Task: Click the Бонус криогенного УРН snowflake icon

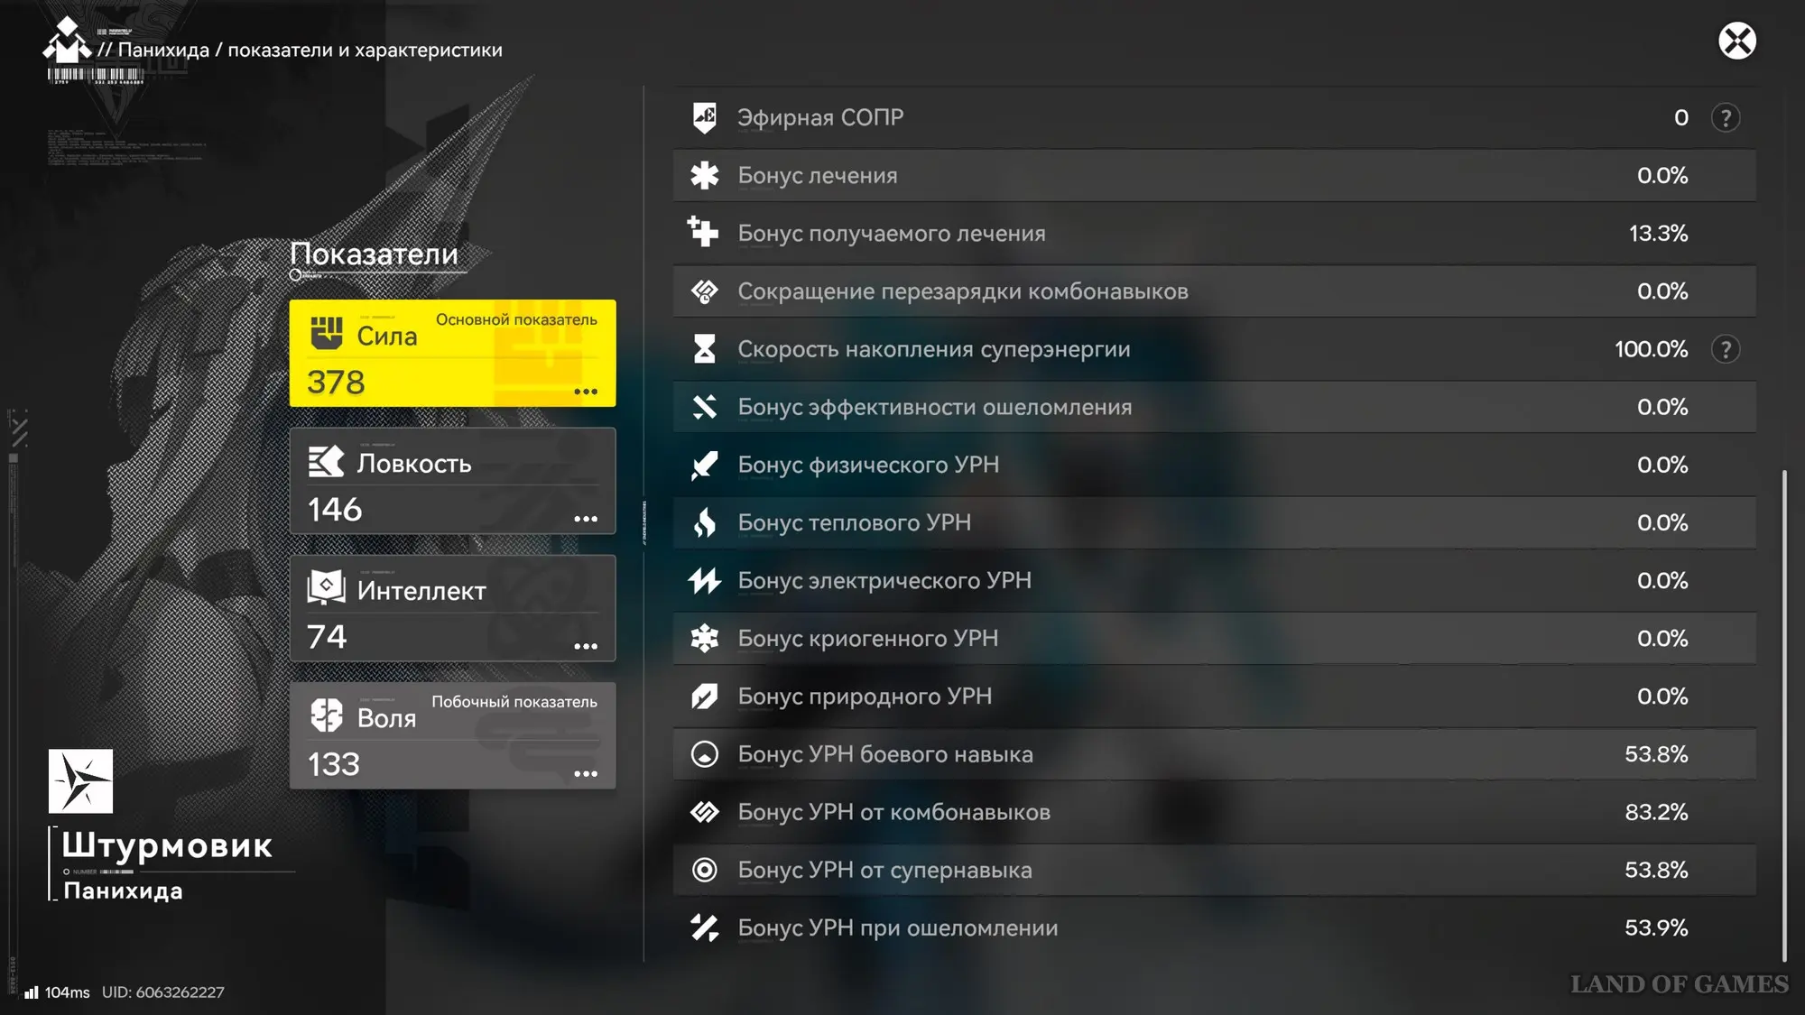Action: tap(704, 639)
